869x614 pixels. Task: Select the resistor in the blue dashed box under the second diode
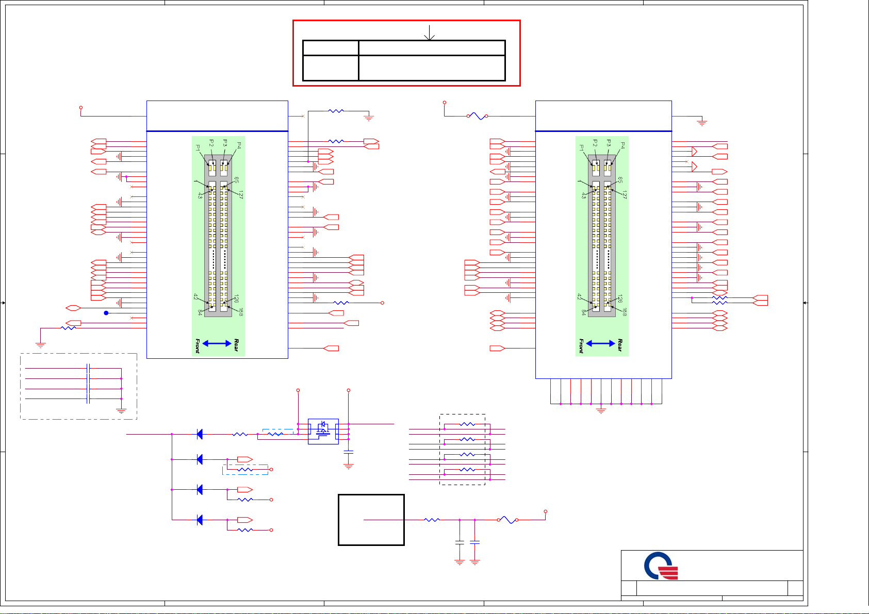tap(245, 470)
